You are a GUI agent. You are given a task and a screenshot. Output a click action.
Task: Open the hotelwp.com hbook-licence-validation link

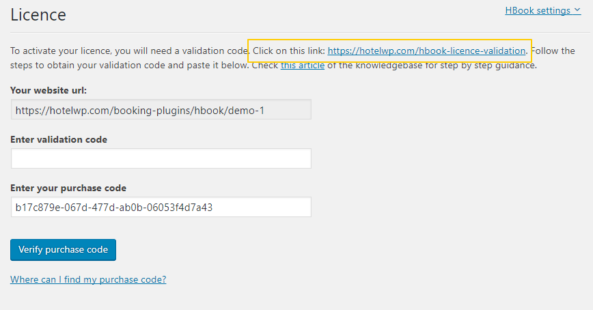pyautogui.click(x=426, y=51)
